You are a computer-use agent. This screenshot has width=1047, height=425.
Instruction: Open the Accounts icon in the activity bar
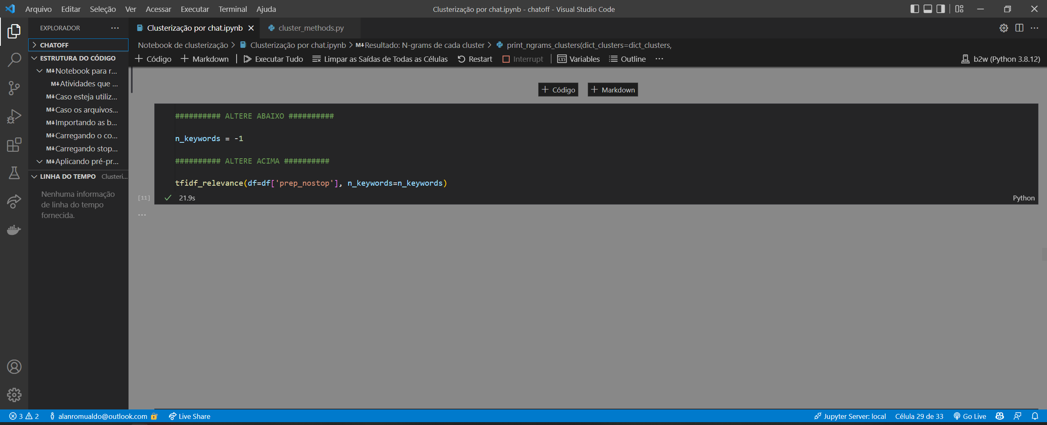point(14,367)
